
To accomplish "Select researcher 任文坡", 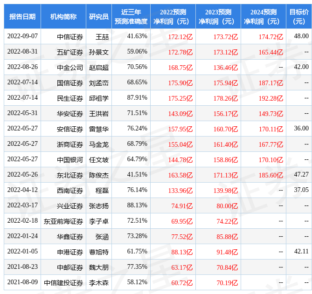I will (x=99, y=160).
